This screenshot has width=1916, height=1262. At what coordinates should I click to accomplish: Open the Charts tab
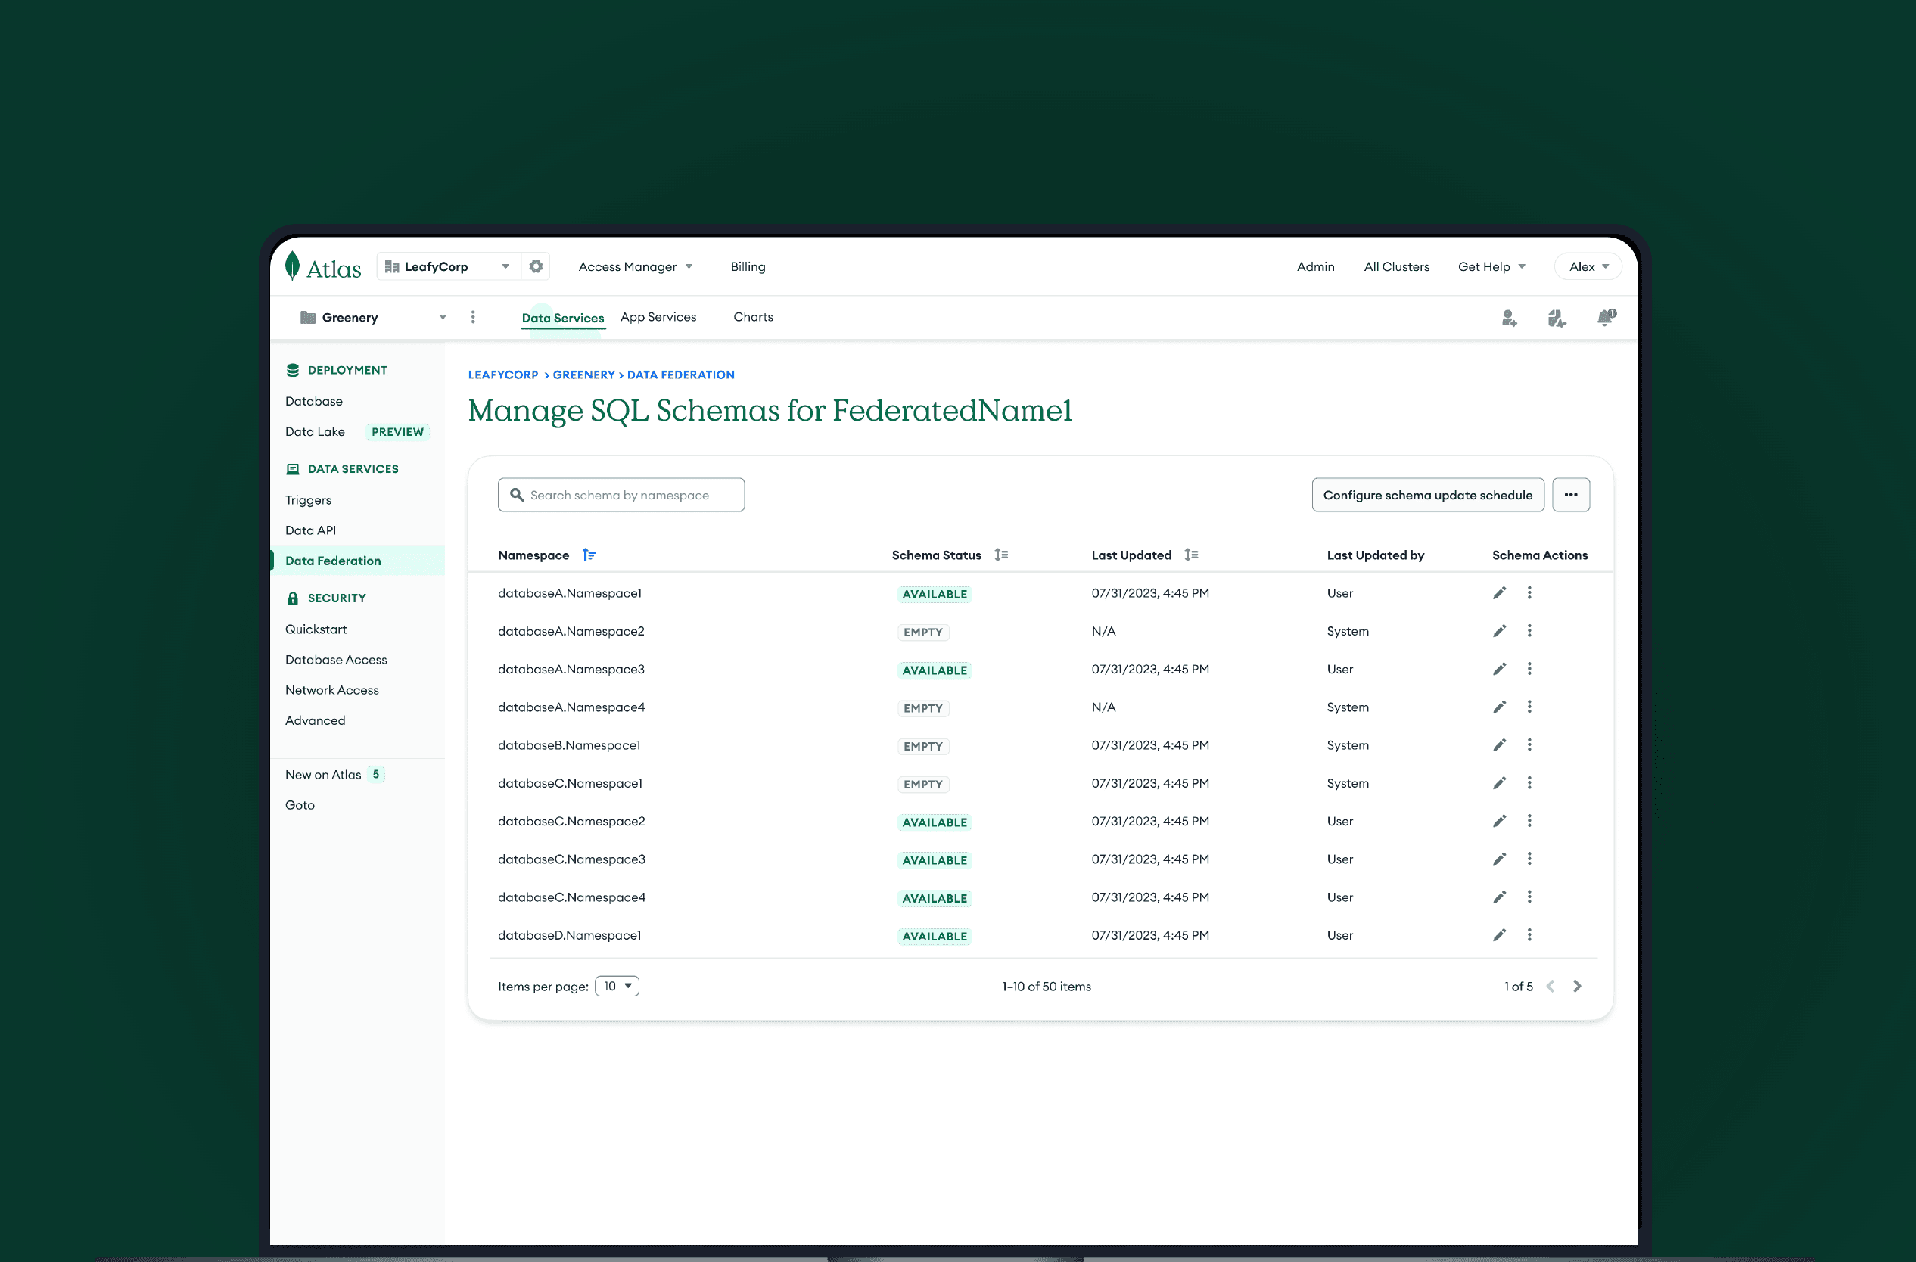pos(753,317)
